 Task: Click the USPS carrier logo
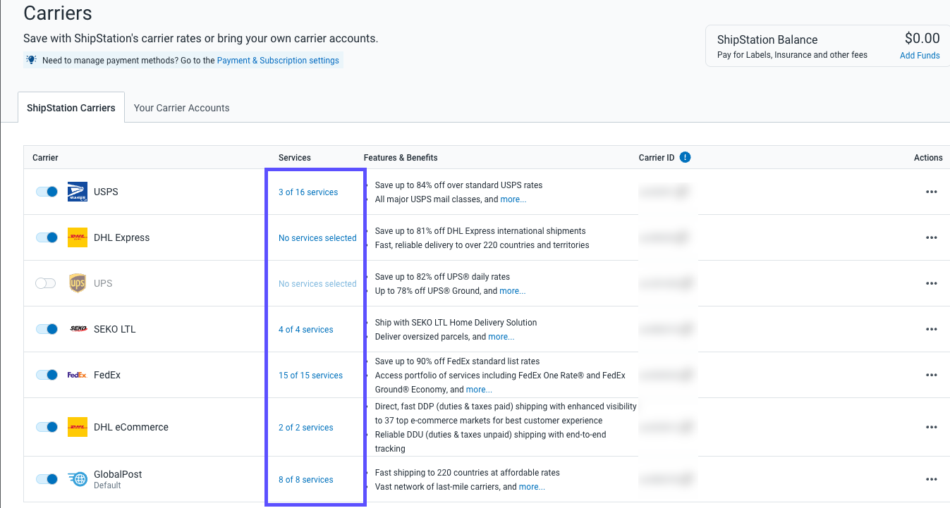(77, 191)
